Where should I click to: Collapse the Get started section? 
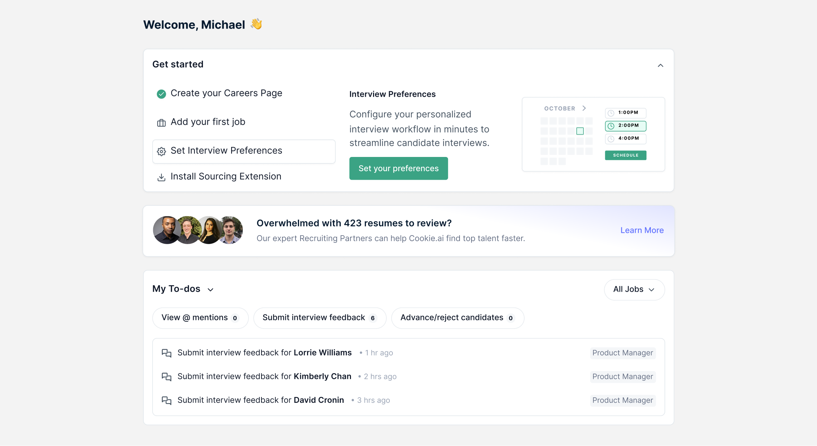660,65
